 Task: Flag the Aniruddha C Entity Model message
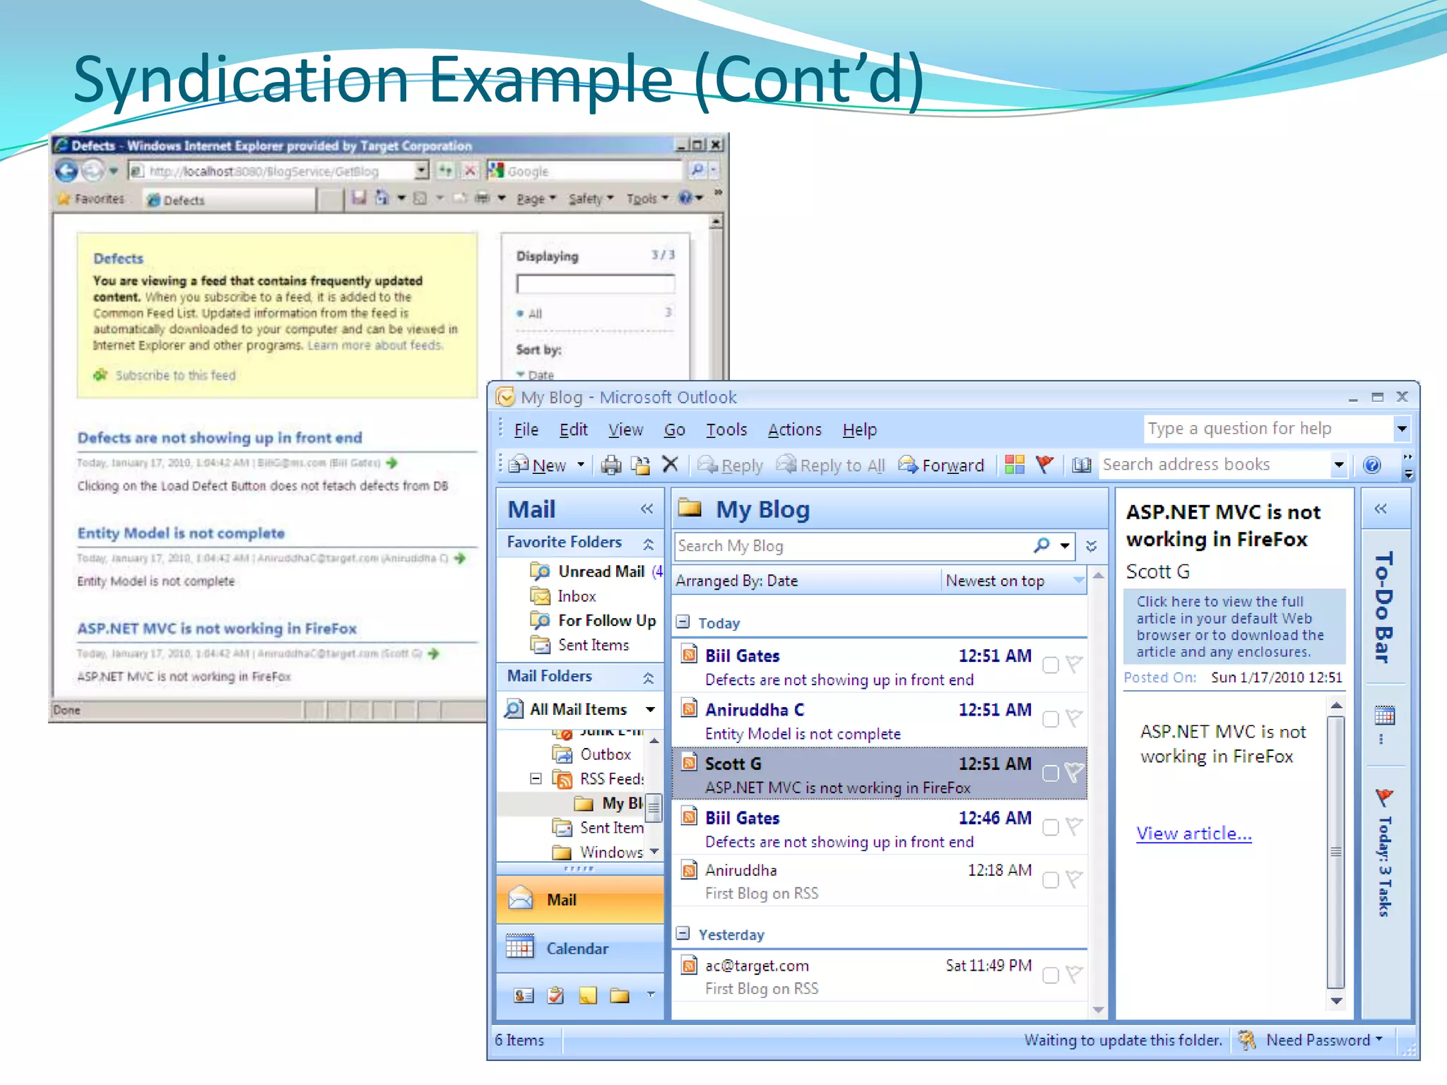point(1074,718)
